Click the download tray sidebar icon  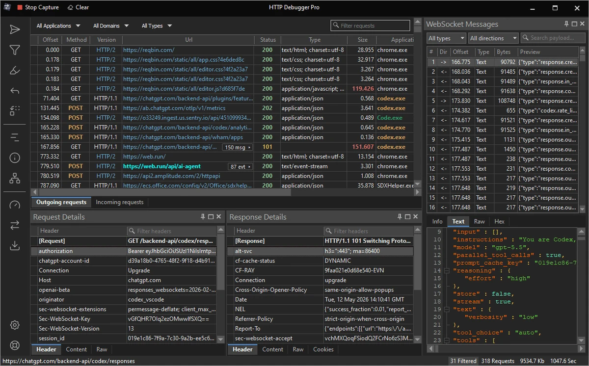15,245
